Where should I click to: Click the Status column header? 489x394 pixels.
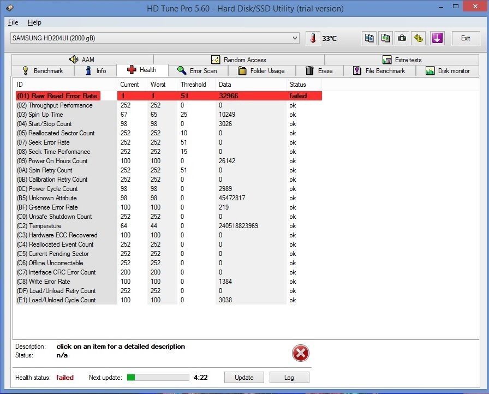[x=304, y=85]
